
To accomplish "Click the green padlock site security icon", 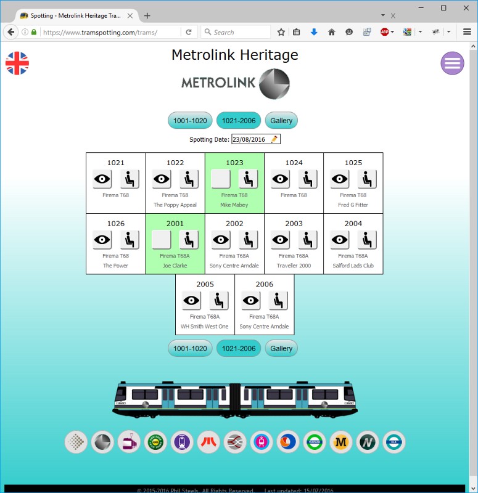I will (34, 32).
